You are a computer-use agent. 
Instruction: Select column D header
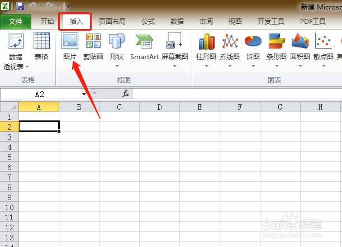pos(159,106)
